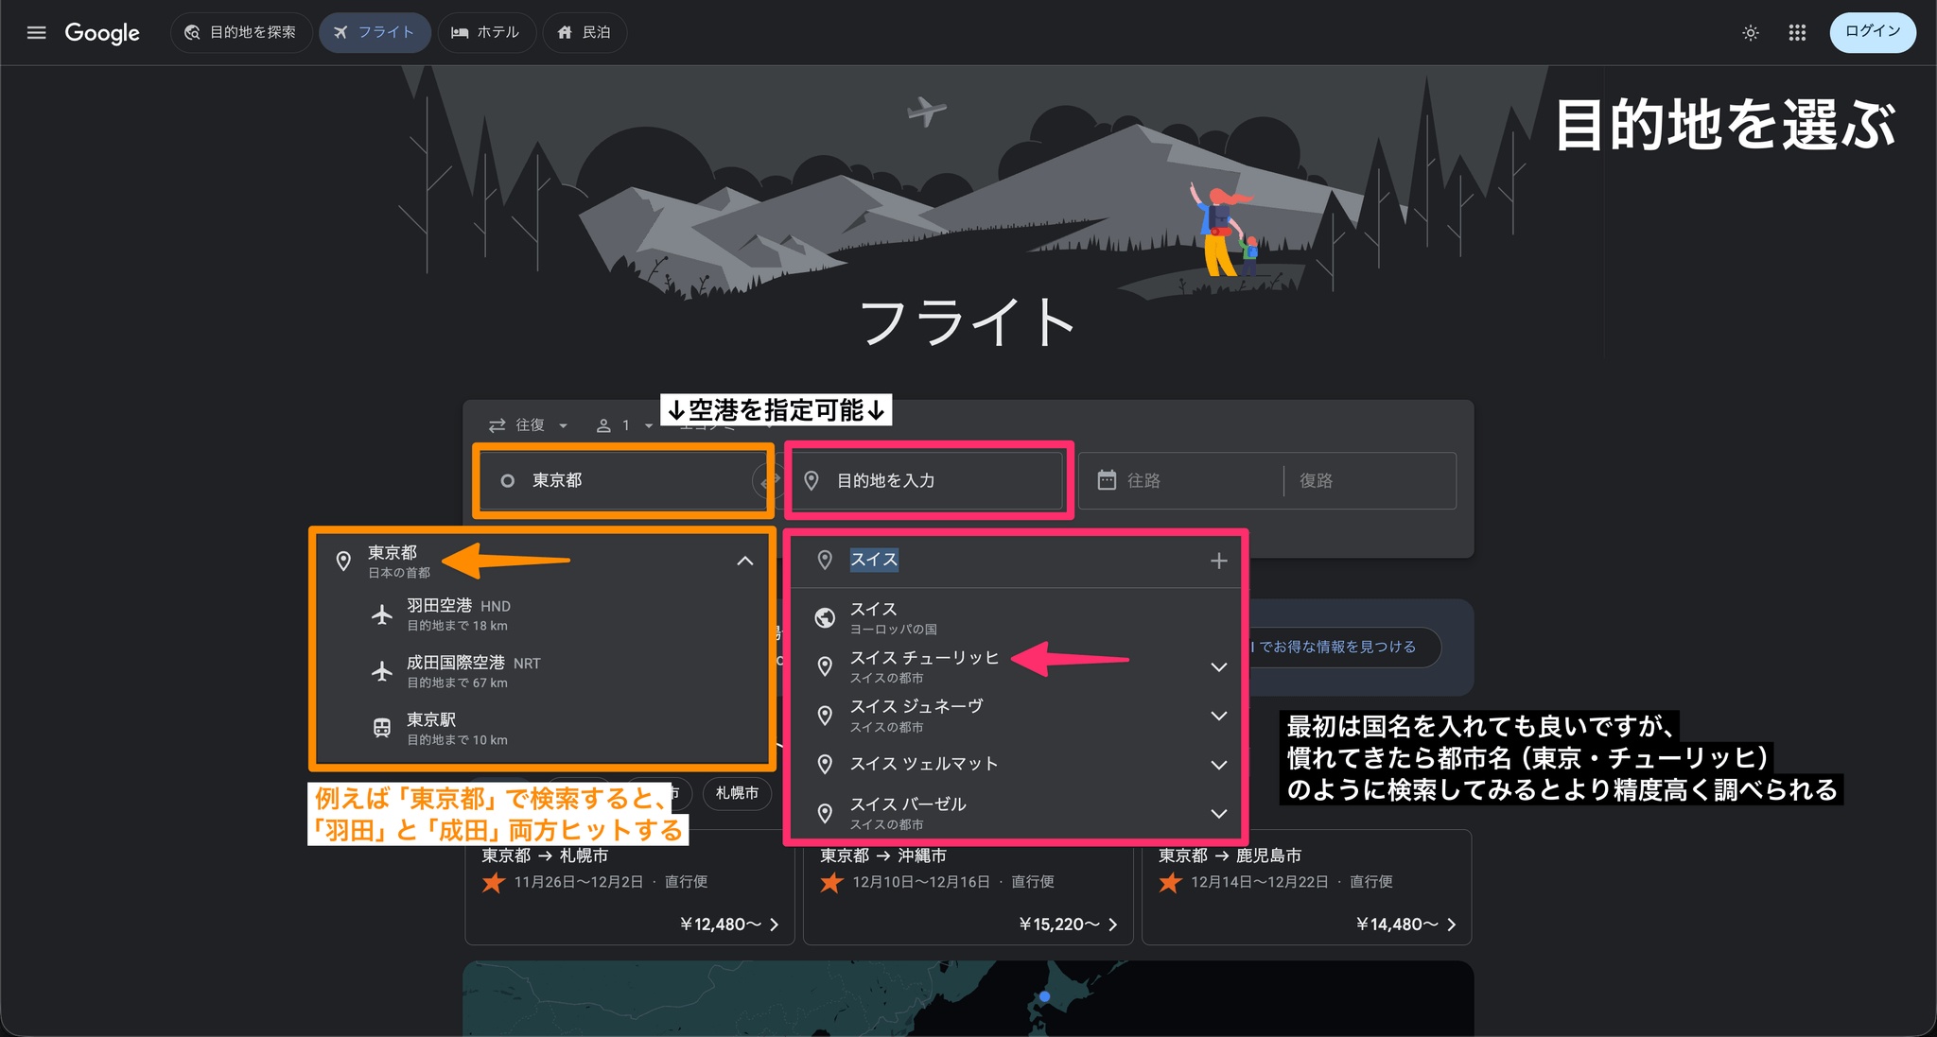The width and height of the screenshot is (1937, 1037).
Task: Open the passenger count dropdown
Action: click(624, 425)
